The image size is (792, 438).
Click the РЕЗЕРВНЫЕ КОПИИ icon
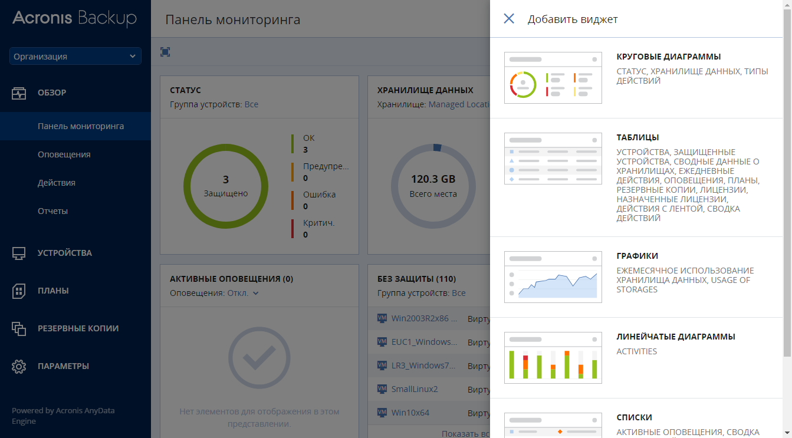click(x=19, y=328)
